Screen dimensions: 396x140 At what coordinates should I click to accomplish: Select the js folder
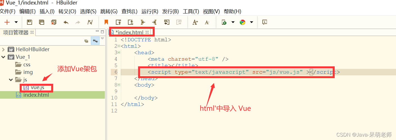coord(25,80)
